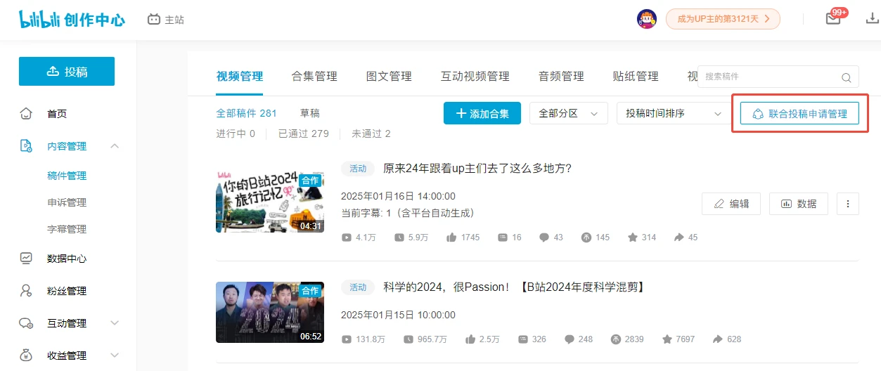Open the 全部分区 dropdown
This screenshot has width=881, height=371.
(x=568, y=113)
